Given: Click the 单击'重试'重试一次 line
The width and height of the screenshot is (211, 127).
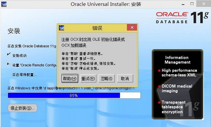Looking at the screenshot, I should [79, 58].
